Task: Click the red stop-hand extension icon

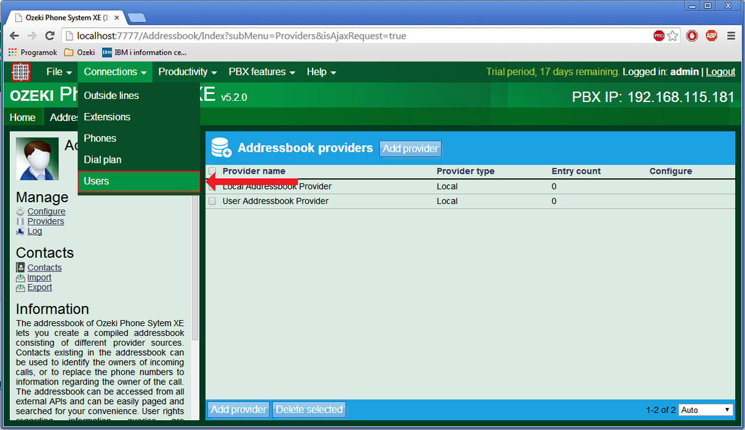Action: coord(692,36)
